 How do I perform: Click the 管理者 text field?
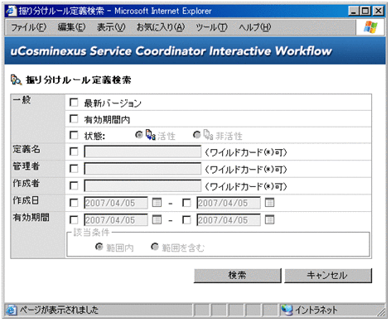pos(142,169)
